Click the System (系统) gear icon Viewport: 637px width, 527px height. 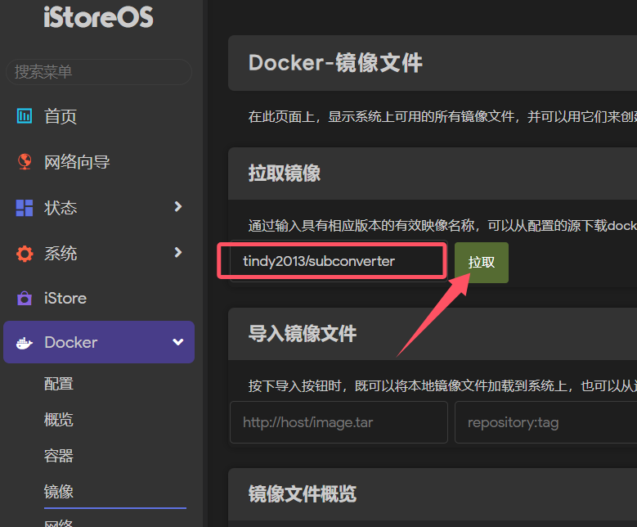[x=25, y=254]
